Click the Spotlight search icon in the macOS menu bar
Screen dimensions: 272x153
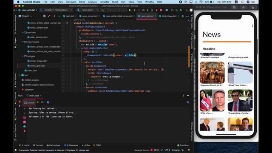(242, 2)
